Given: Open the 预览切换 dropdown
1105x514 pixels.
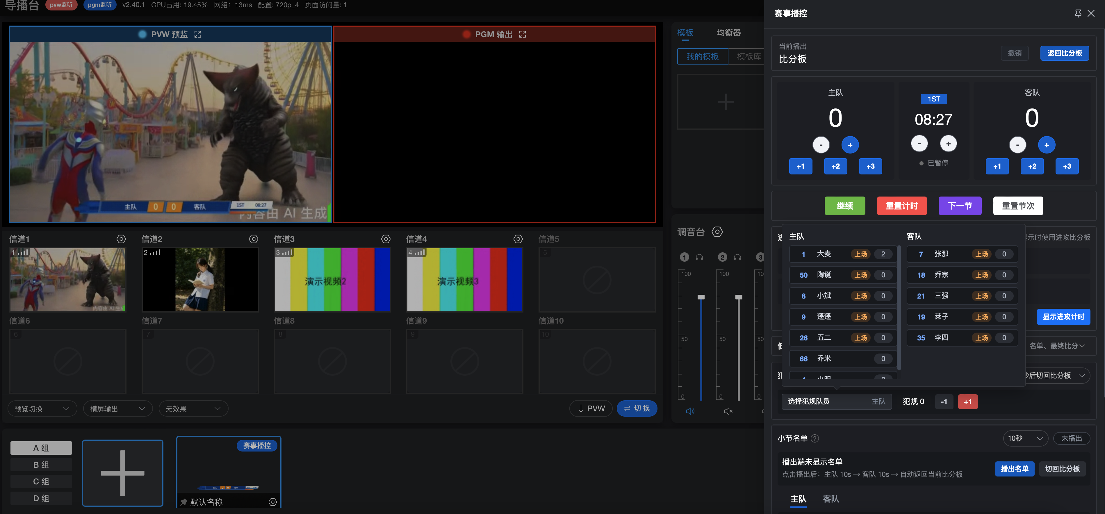Looking at the screenshot, I should (42, 408).
